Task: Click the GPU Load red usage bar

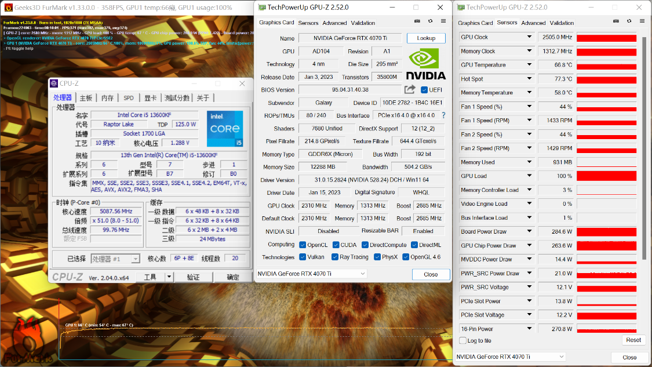Action: pyautogui.click(x=606, y=176)
